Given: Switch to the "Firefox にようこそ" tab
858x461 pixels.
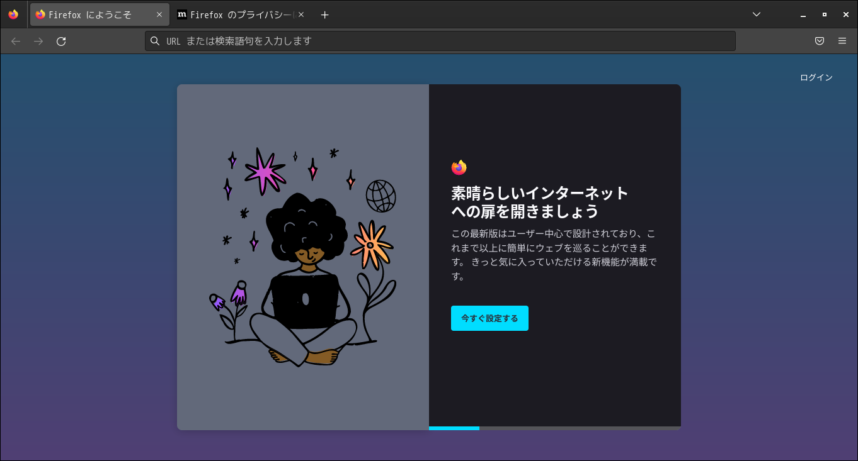Looking at the screenshot, I should (100, 14).
